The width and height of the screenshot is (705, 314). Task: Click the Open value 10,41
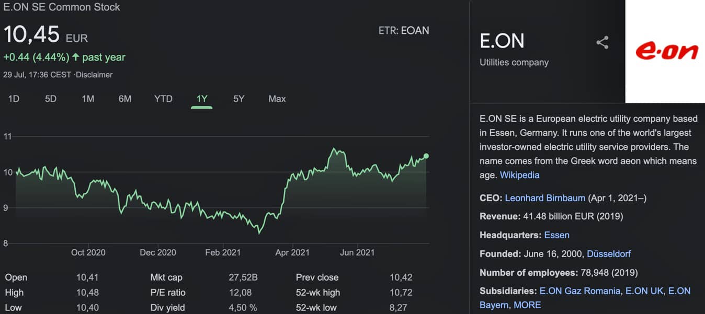click(87, 277)
